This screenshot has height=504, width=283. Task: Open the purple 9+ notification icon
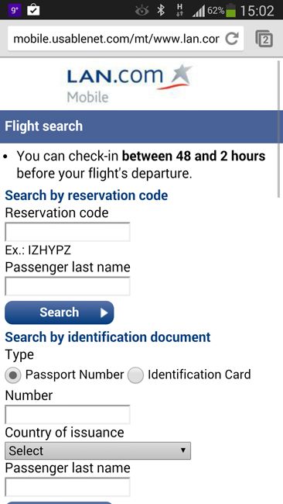click(15, 10)
